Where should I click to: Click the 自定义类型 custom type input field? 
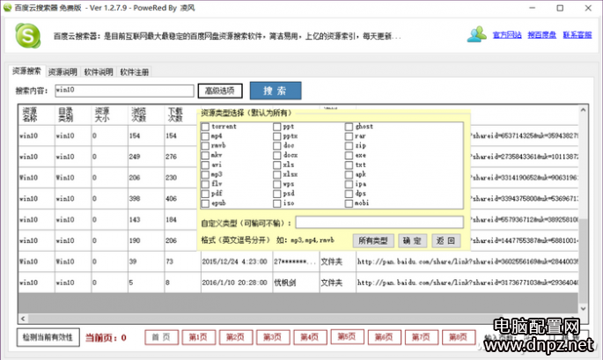pos(379,222)
